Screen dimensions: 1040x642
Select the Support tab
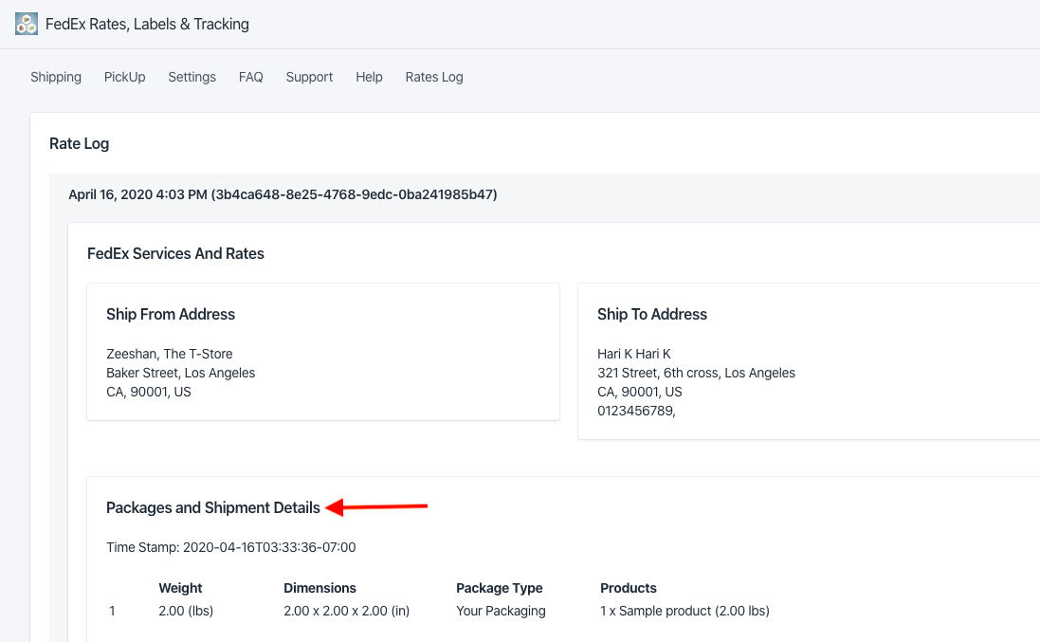309,77
